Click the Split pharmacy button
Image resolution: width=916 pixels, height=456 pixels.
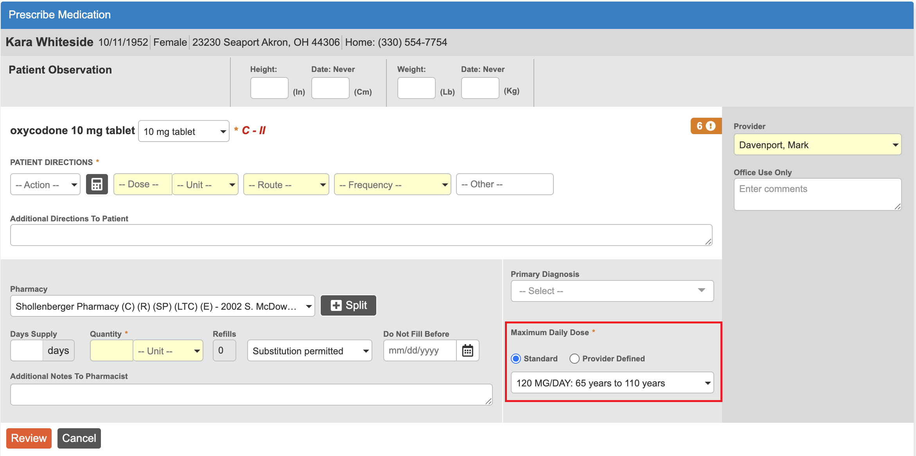[348, 305]
